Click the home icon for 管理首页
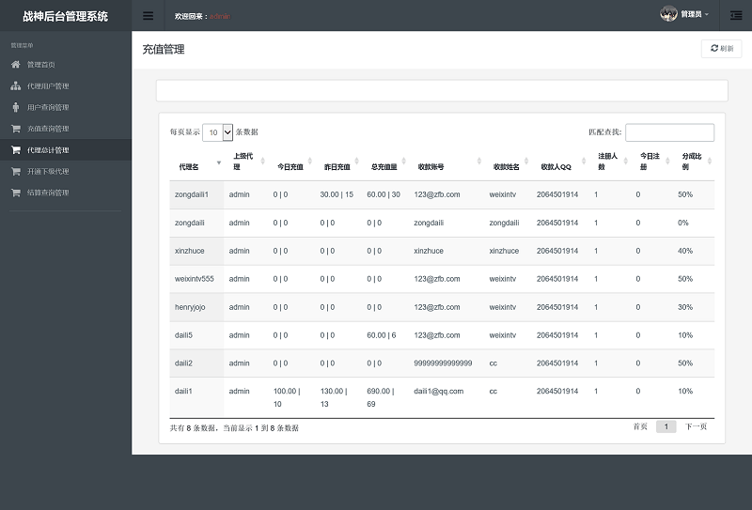This screenshot has height=510, width=752. 15,64
